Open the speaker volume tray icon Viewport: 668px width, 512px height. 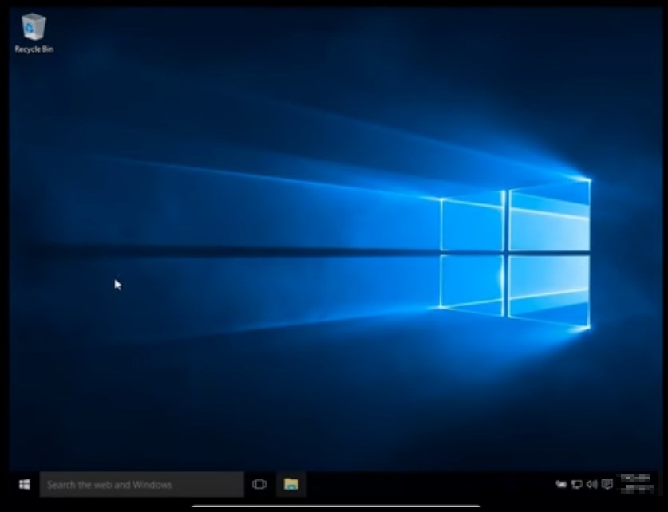tap(591, 484)
